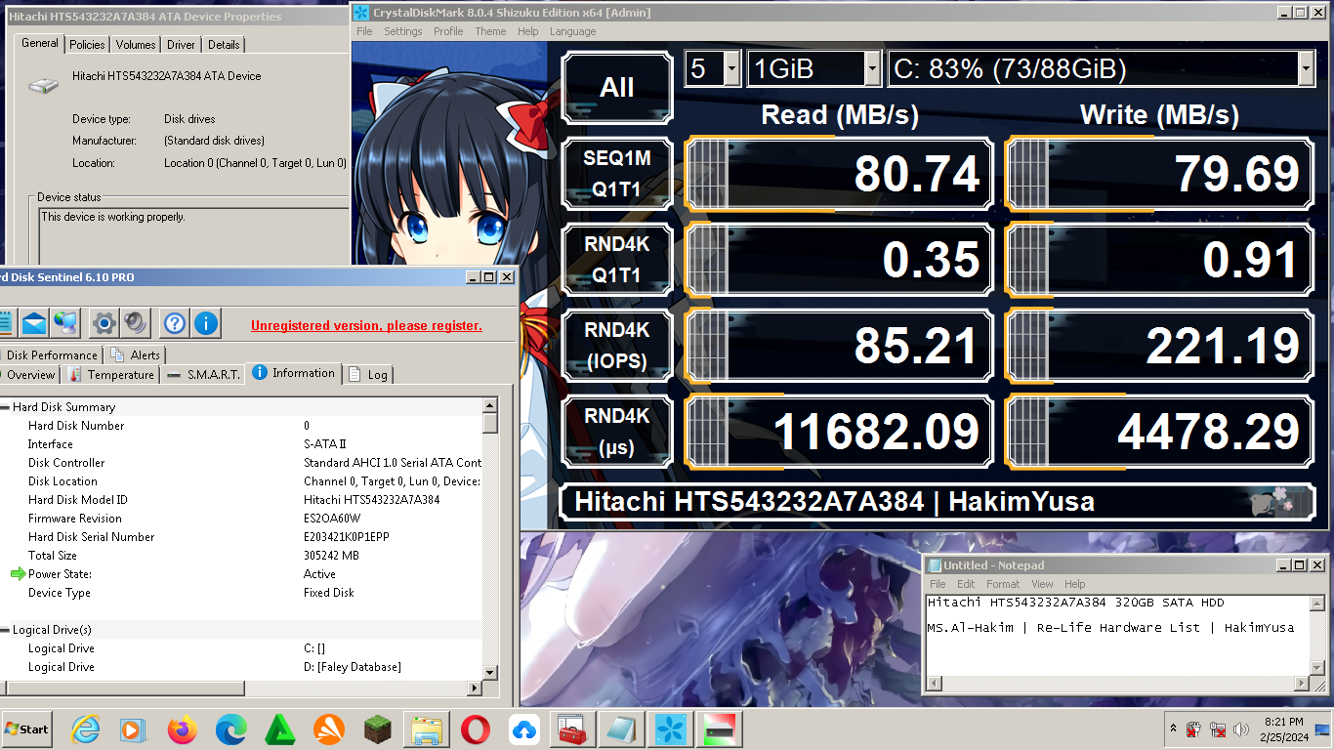Open the Alerts tab in Hard Disk Sentinel

(x=137, y=355)
